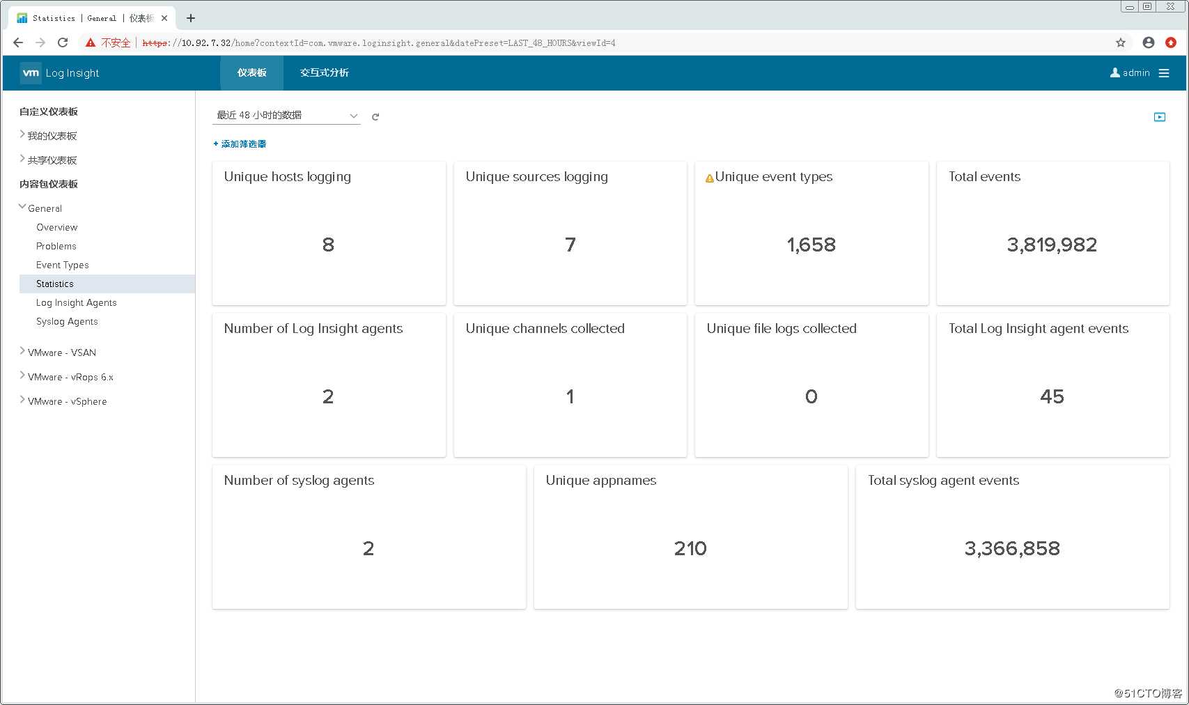Click the admin user icon
1189x705 pixels.
tap(1114, 72)
